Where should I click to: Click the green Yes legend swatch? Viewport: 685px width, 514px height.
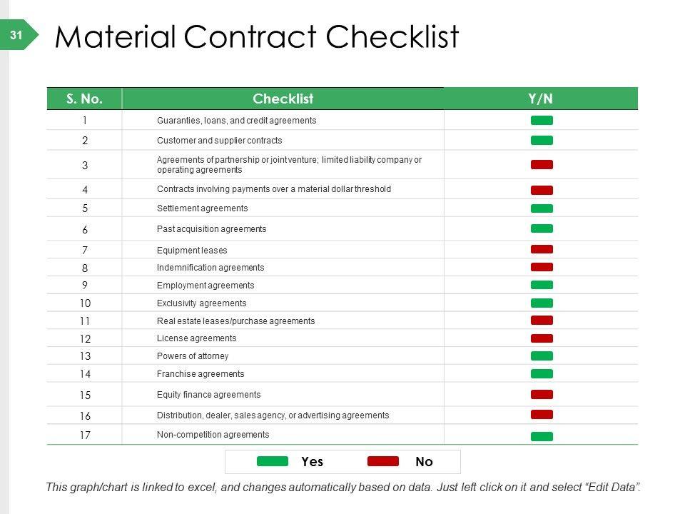coord(272,461)
